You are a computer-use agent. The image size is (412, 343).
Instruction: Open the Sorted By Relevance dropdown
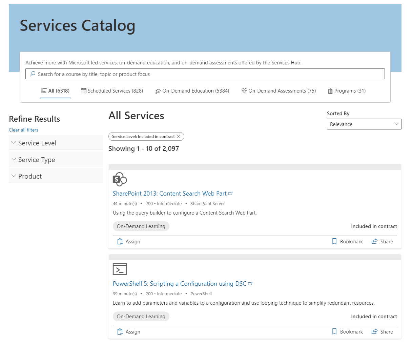pyautogui.click(x=364, y=124)
